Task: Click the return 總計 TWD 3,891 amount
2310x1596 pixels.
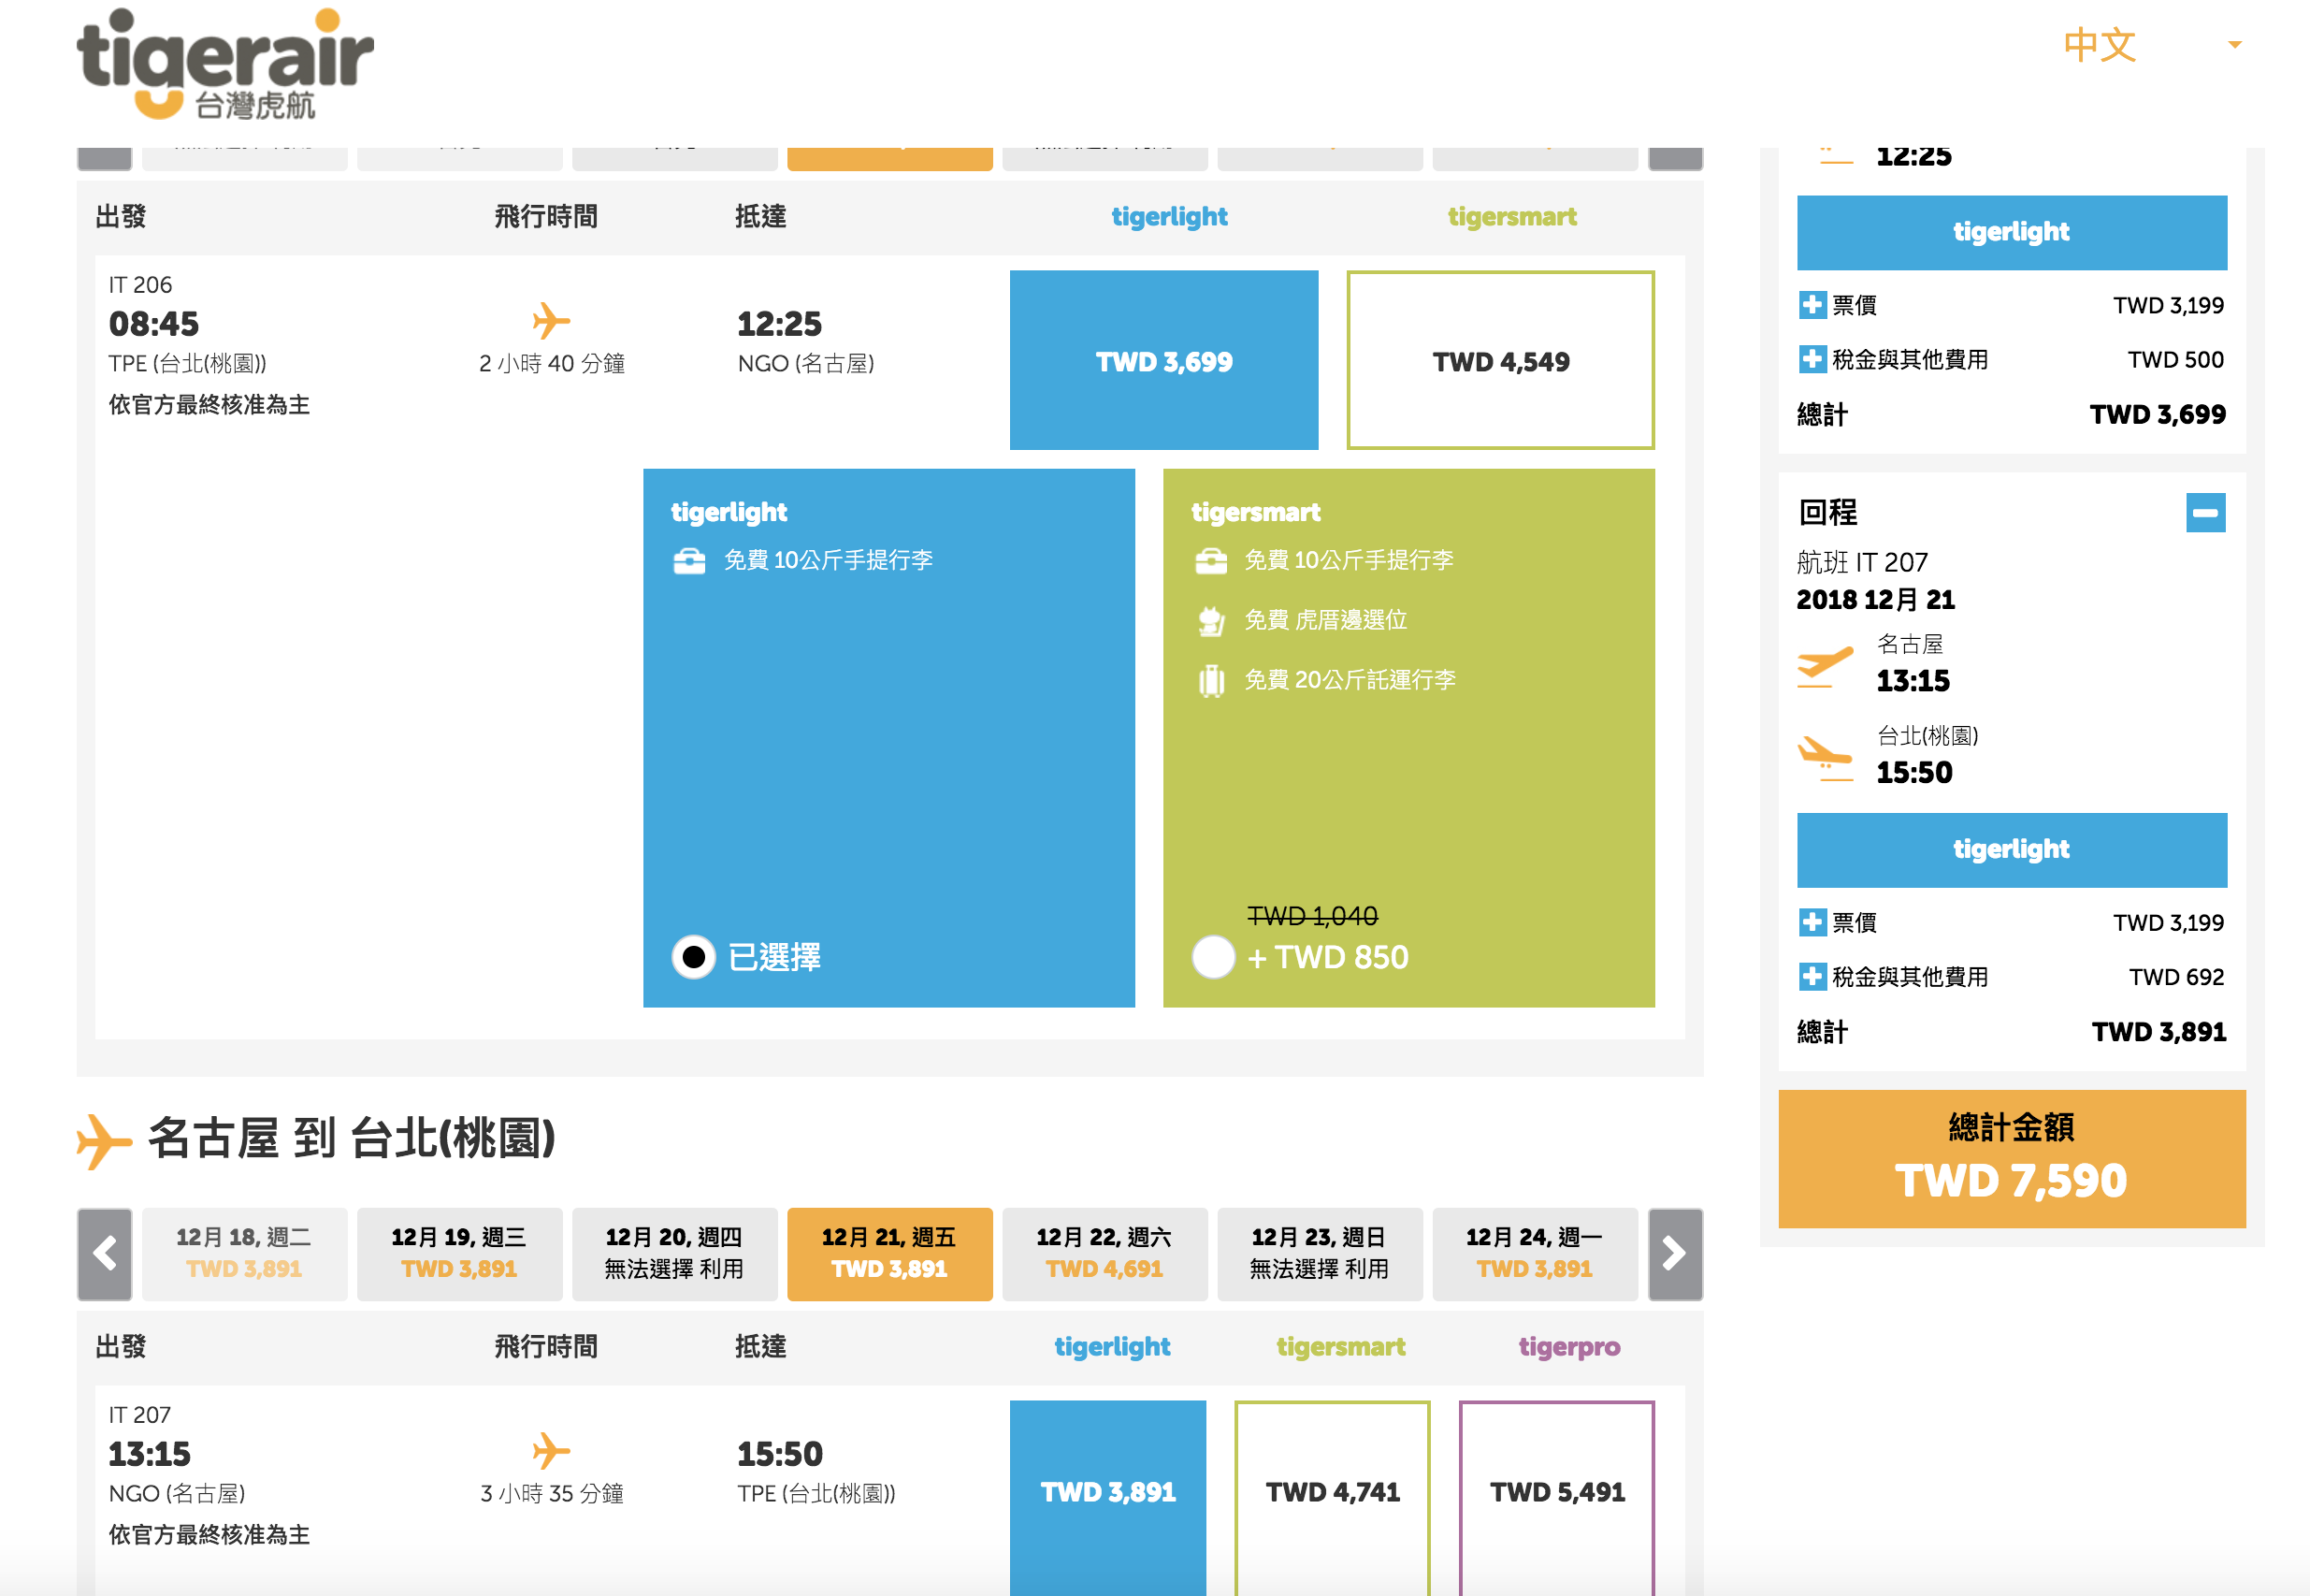Action: (2159, 1032)
